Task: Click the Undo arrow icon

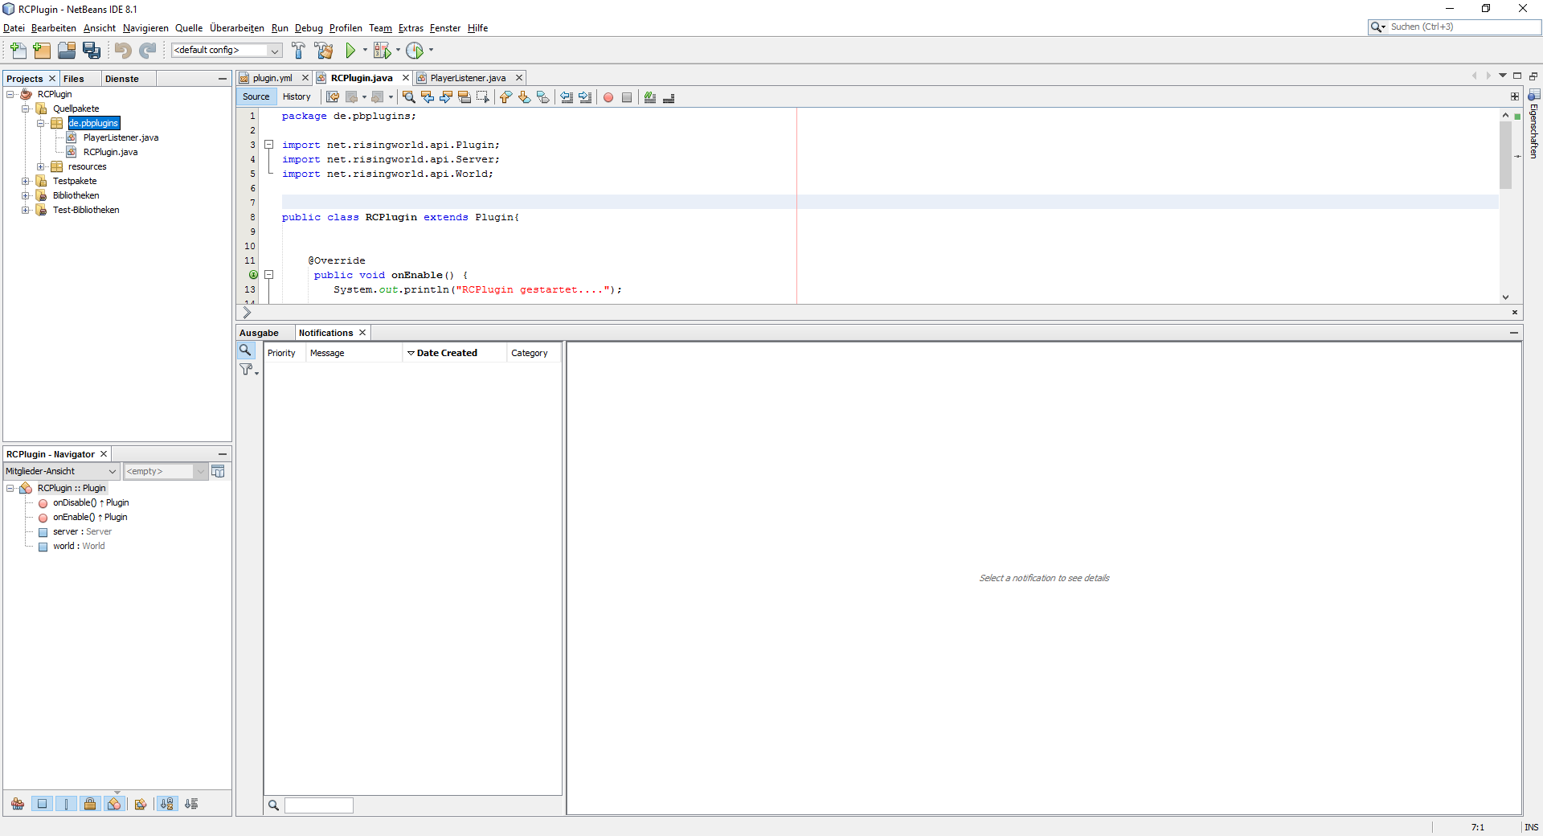Action: coord(122,51)
